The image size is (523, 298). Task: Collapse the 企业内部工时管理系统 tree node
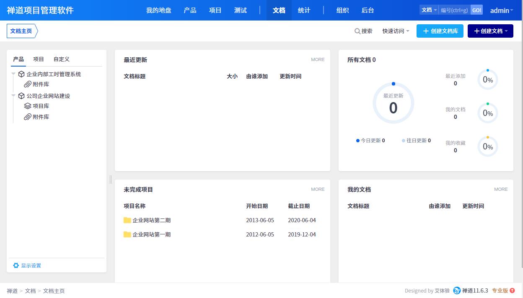tap(13, 74)
